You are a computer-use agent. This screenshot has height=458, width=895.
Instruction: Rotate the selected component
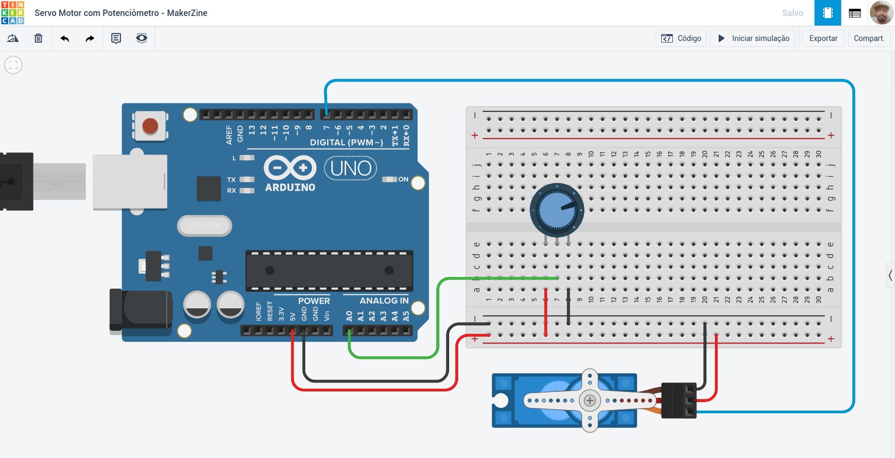13,38
